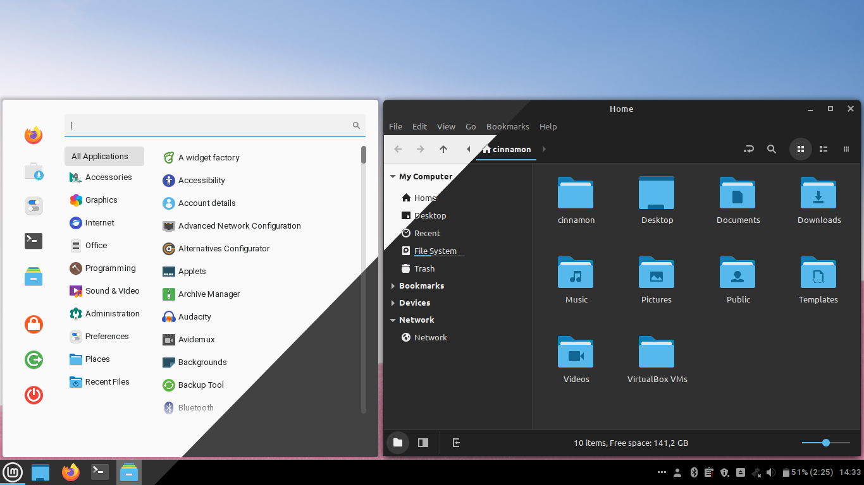The image size is (864, 485).
Task: Open Files from the menu favorites sidebar
Action: click(34, 276)
